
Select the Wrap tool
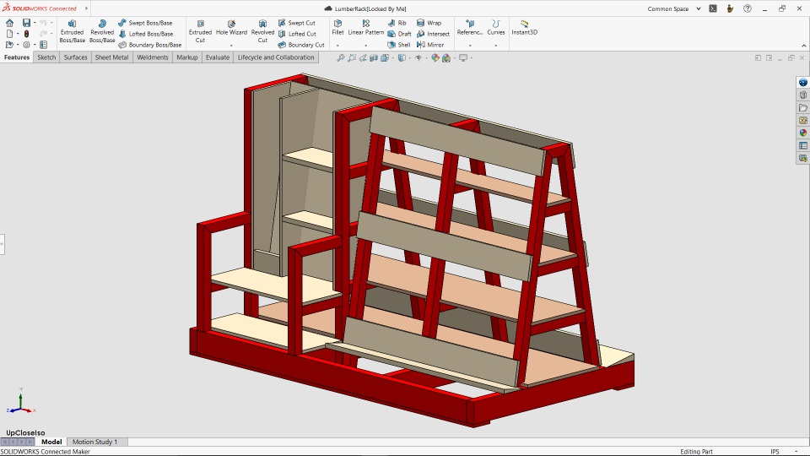(x=429, y=23)
